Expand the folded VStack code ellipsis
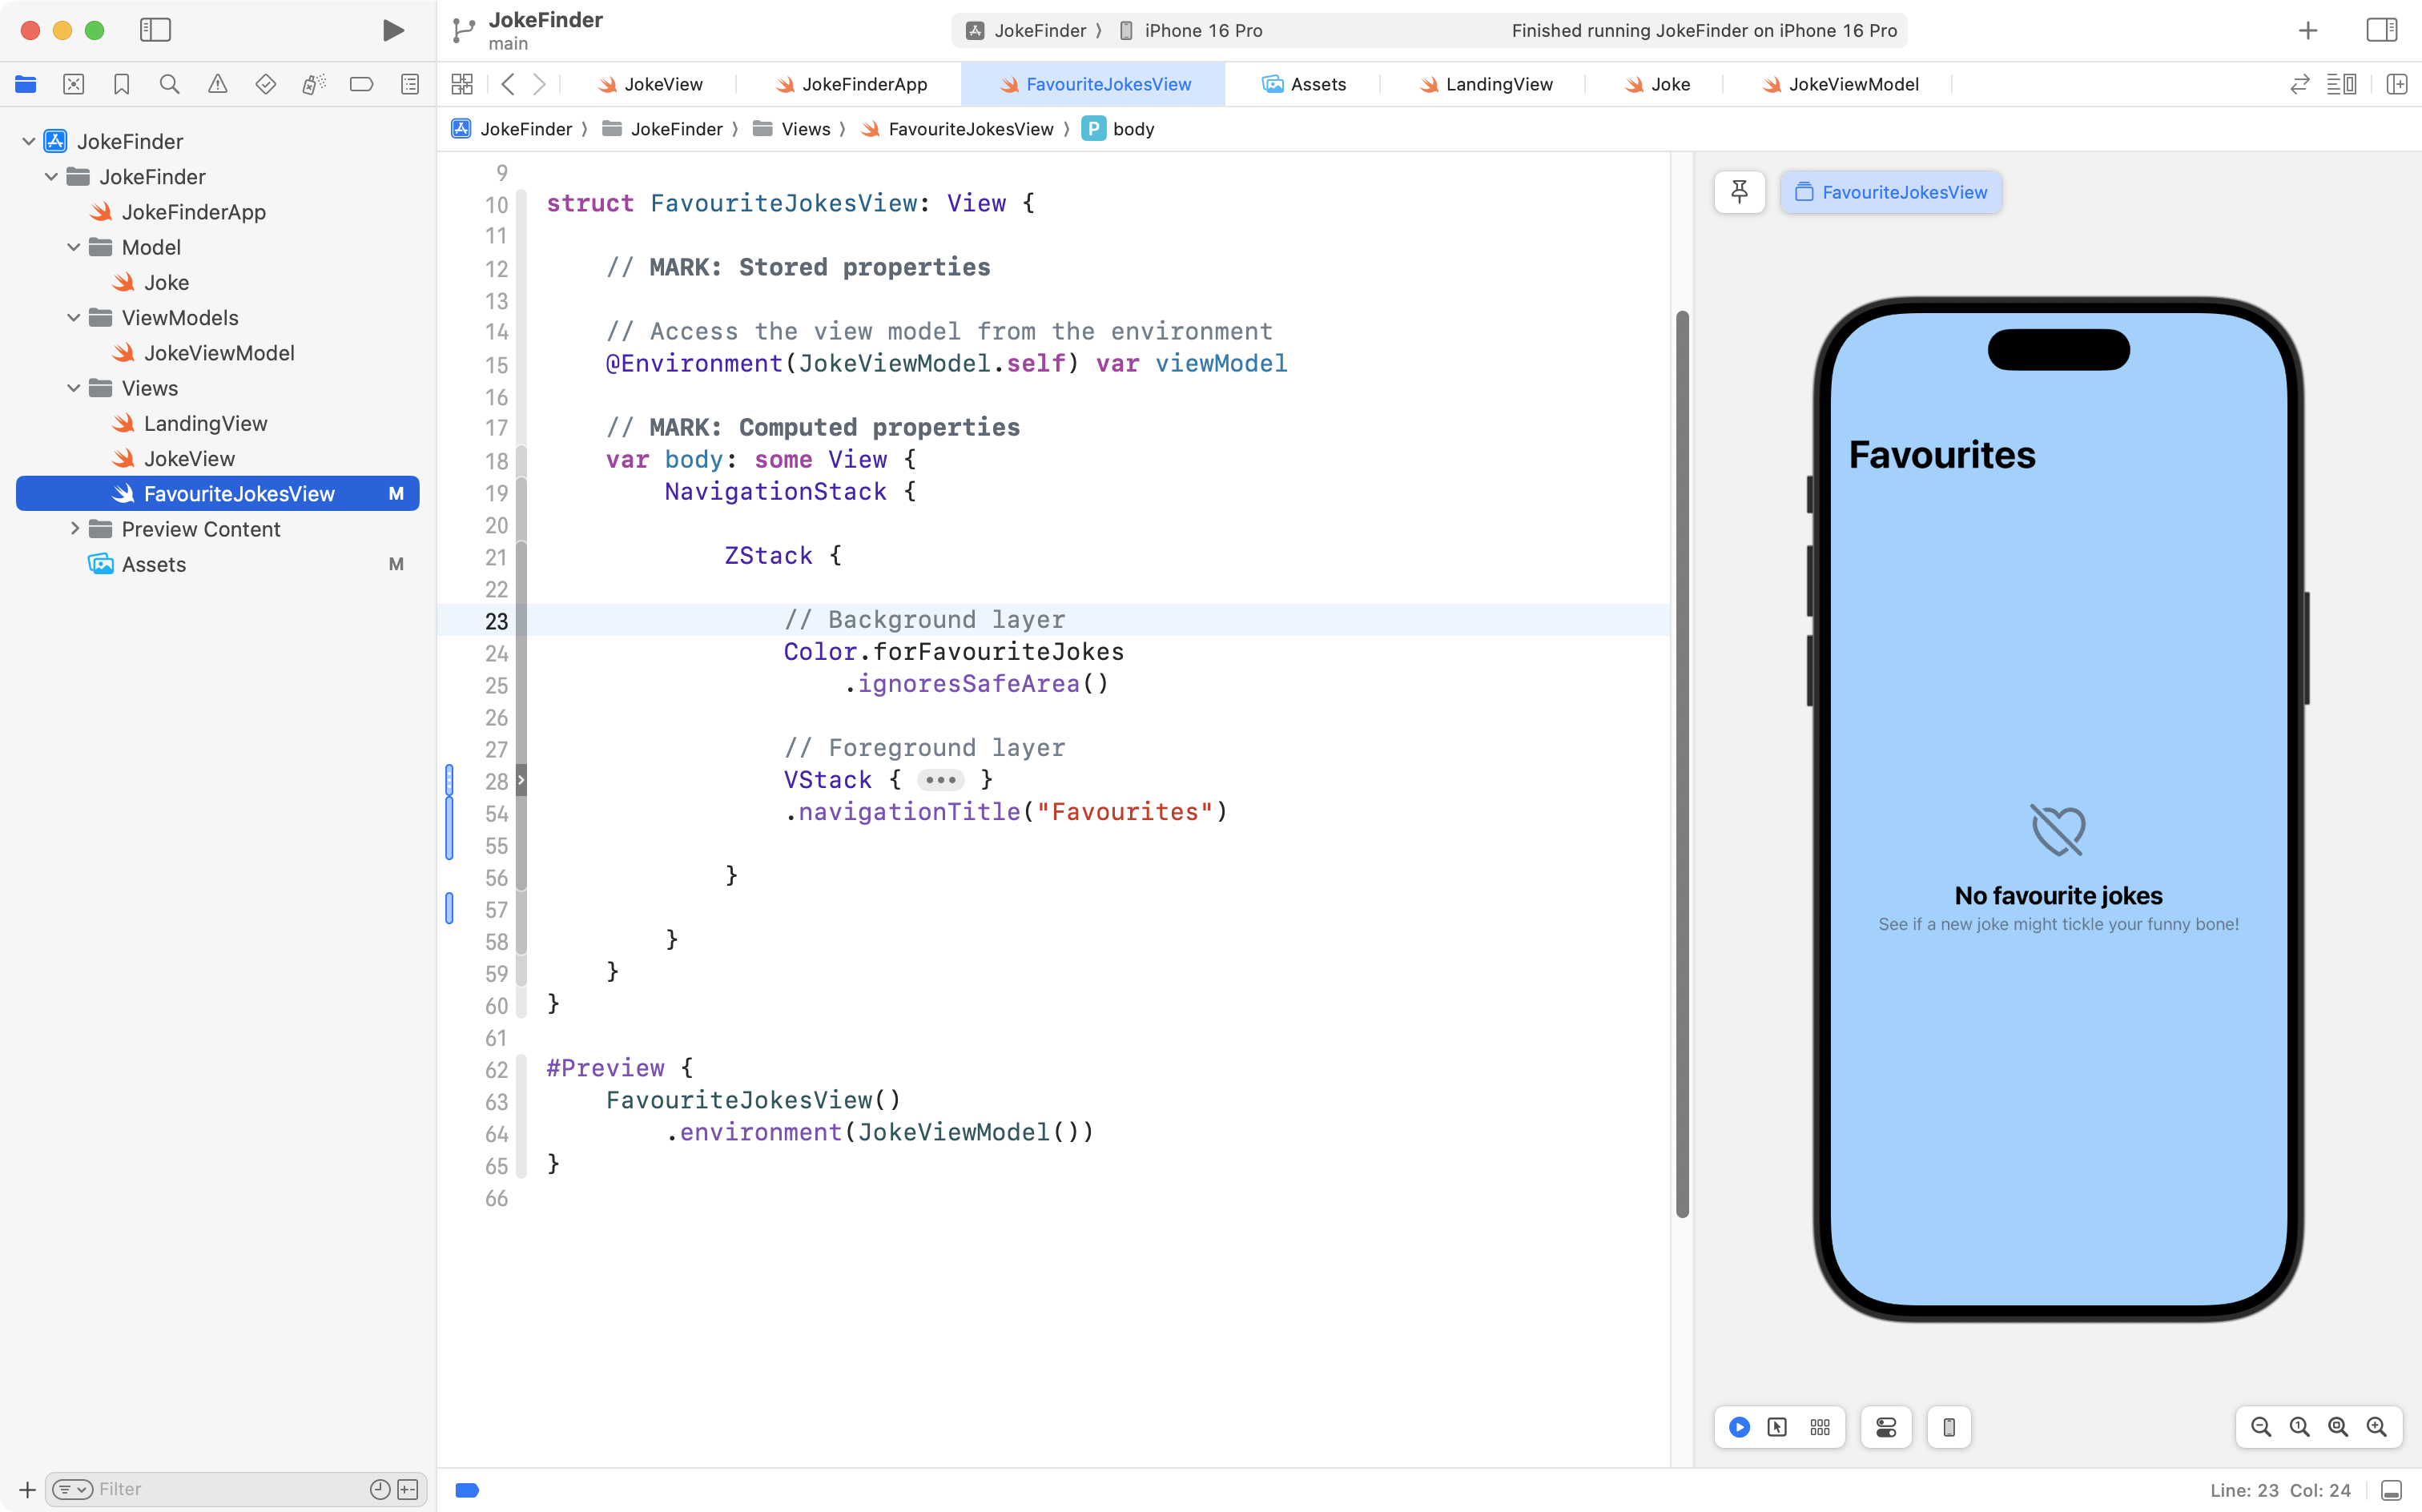The height and width of the screenshot is (1512, 2422). (x=940, y=780)
